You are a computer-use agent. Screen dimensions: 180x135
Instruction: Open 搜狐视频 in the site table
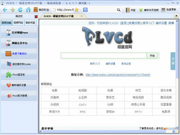click(138, 98)
